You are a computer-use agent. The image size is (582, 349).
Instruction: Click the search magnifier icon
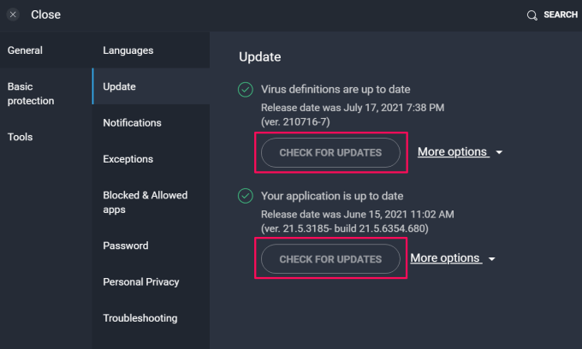(x=532, y=15)
